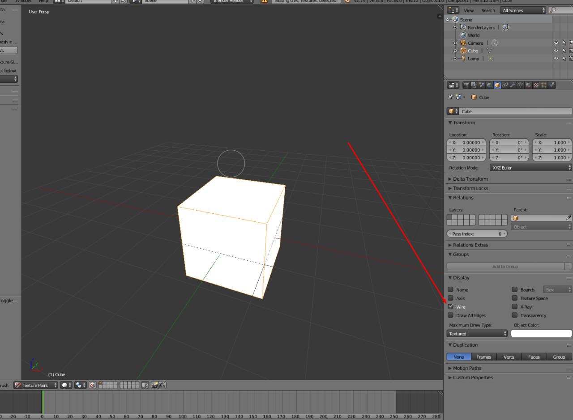Open the outliner Search menu
This screenshot has width=573, height=420.
488,10
